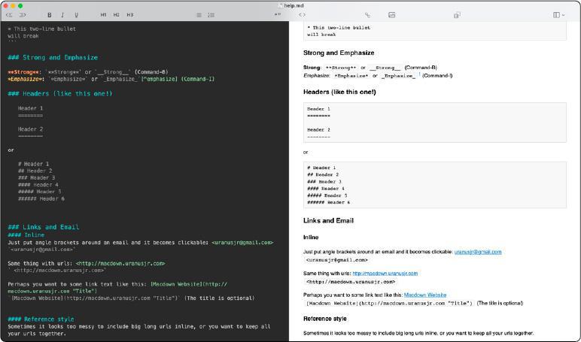Click the '<uranusjr@gmail.com>' green text in editor
The width and height of the screenshot is (581, 342).
point(242,243)
